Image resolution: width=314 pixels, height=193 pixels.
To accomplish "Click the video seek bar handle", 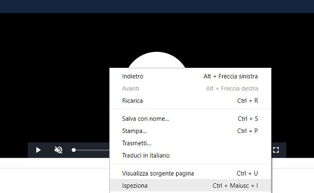I will 74,150.
